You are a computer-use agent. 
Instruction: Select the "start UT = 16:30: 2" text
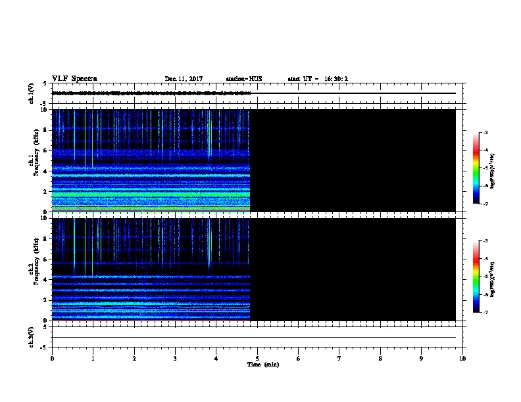pyautogui.click(x=318, y=79)
